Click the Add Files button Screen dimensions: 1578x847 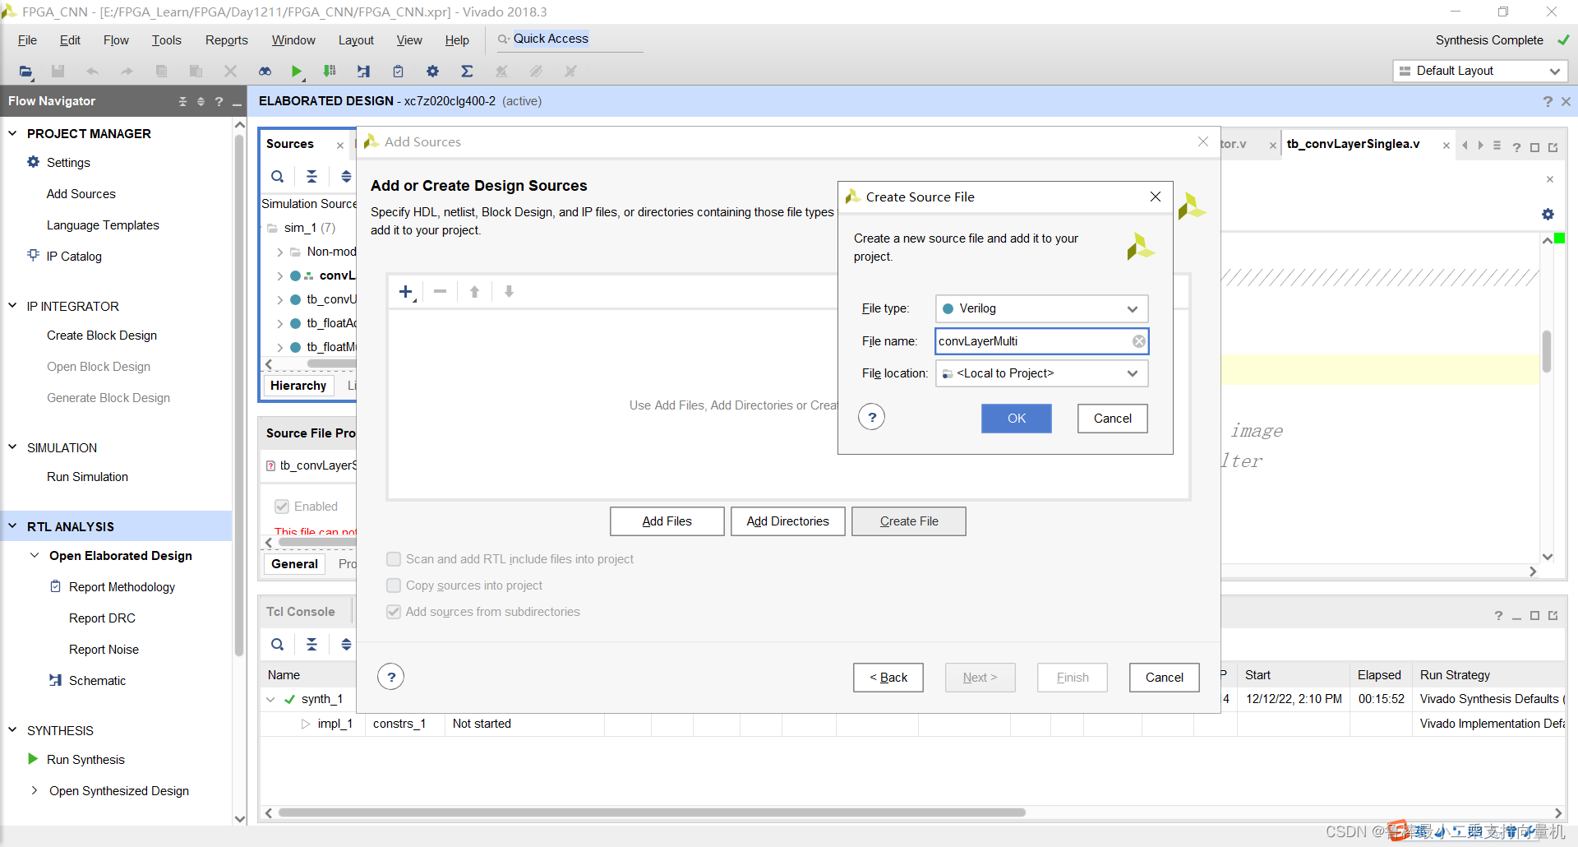pos(667,521)
